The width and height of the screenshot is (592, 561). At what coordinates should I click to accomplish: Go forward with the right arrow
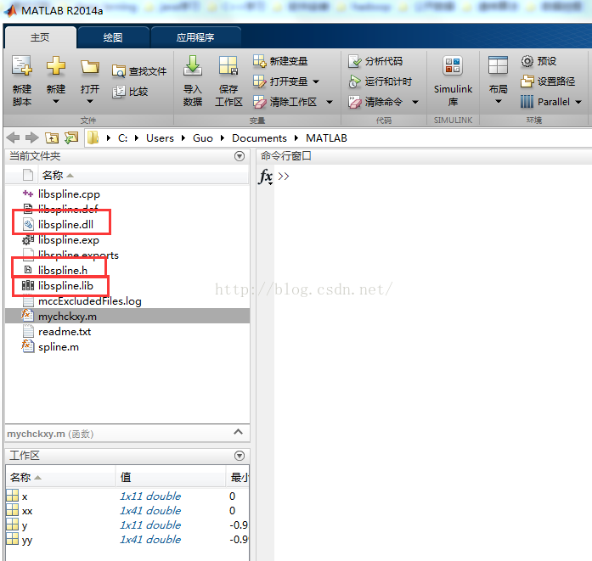[x=32, y=137]
